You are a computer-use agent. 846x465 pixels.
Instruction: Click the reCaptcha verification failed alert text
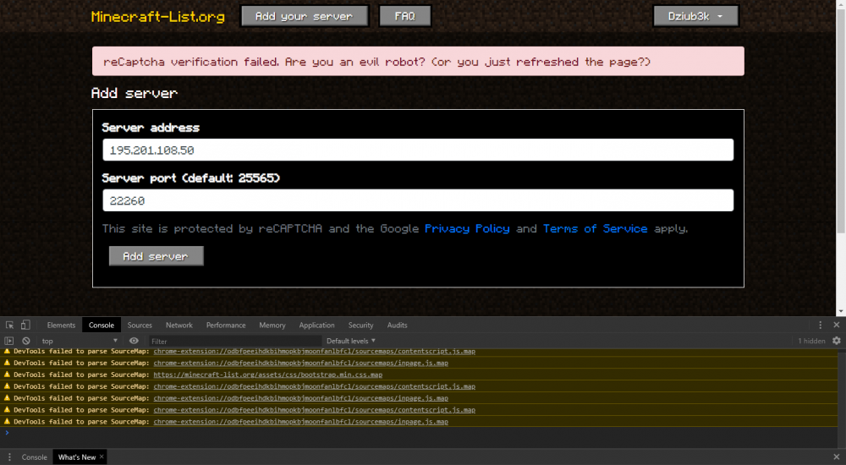(376, 62)
